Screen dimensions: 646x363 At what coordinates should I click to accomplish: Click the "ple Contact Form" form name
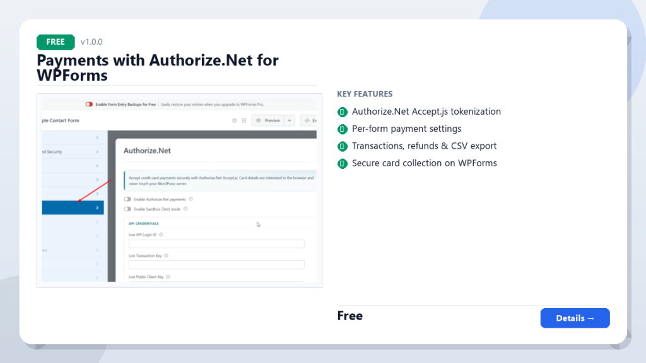click(61, 120)
